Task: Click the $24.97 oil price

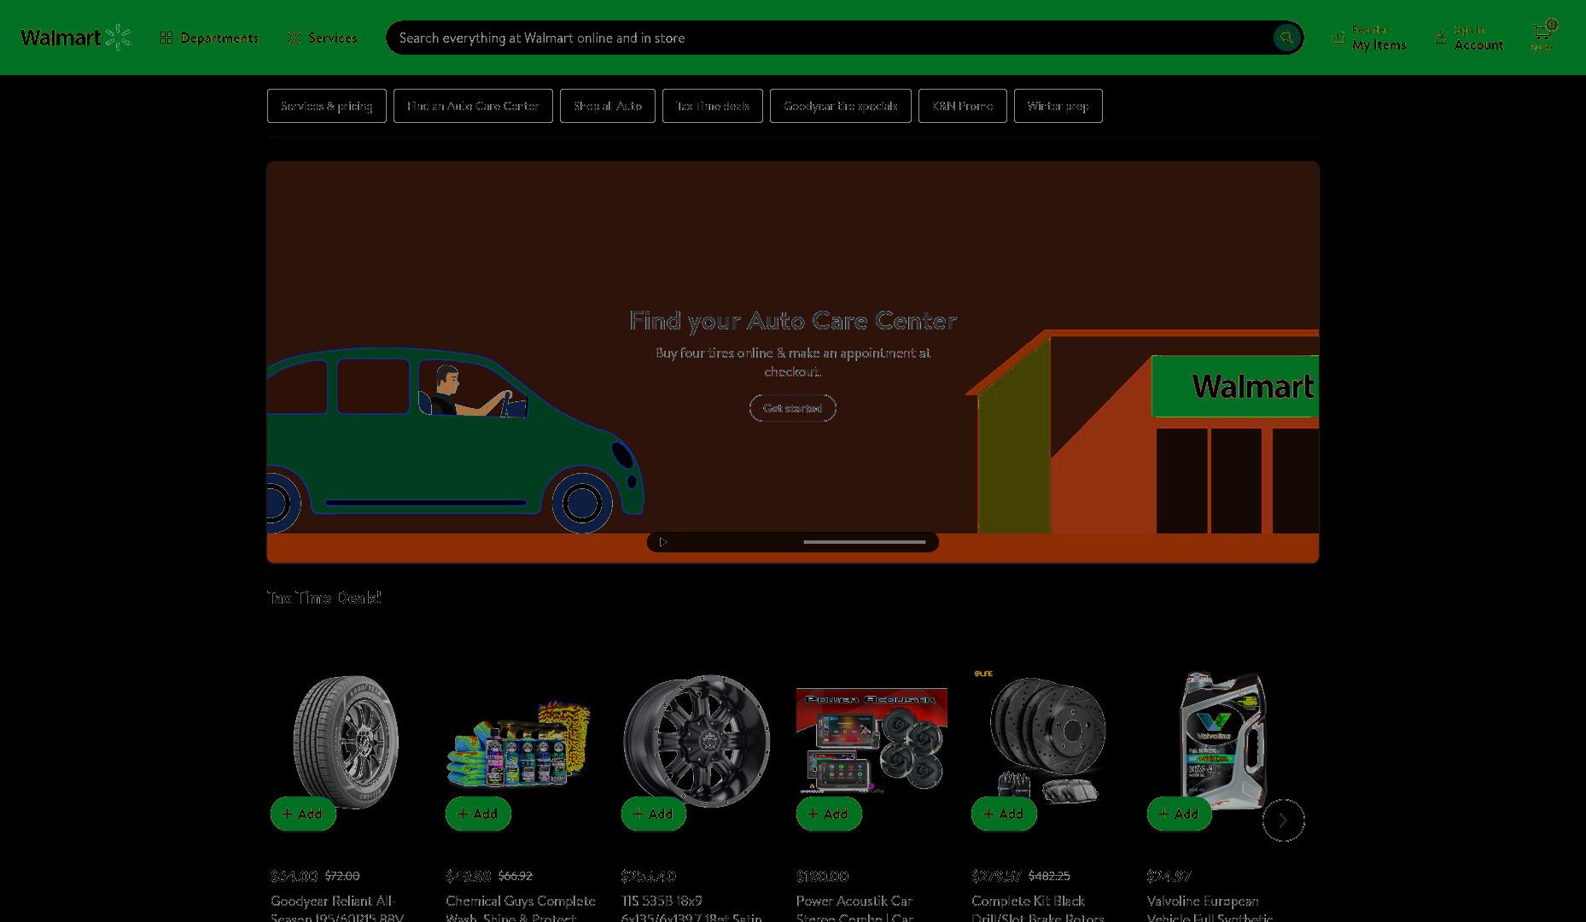Action: (x=1169, y=876)
